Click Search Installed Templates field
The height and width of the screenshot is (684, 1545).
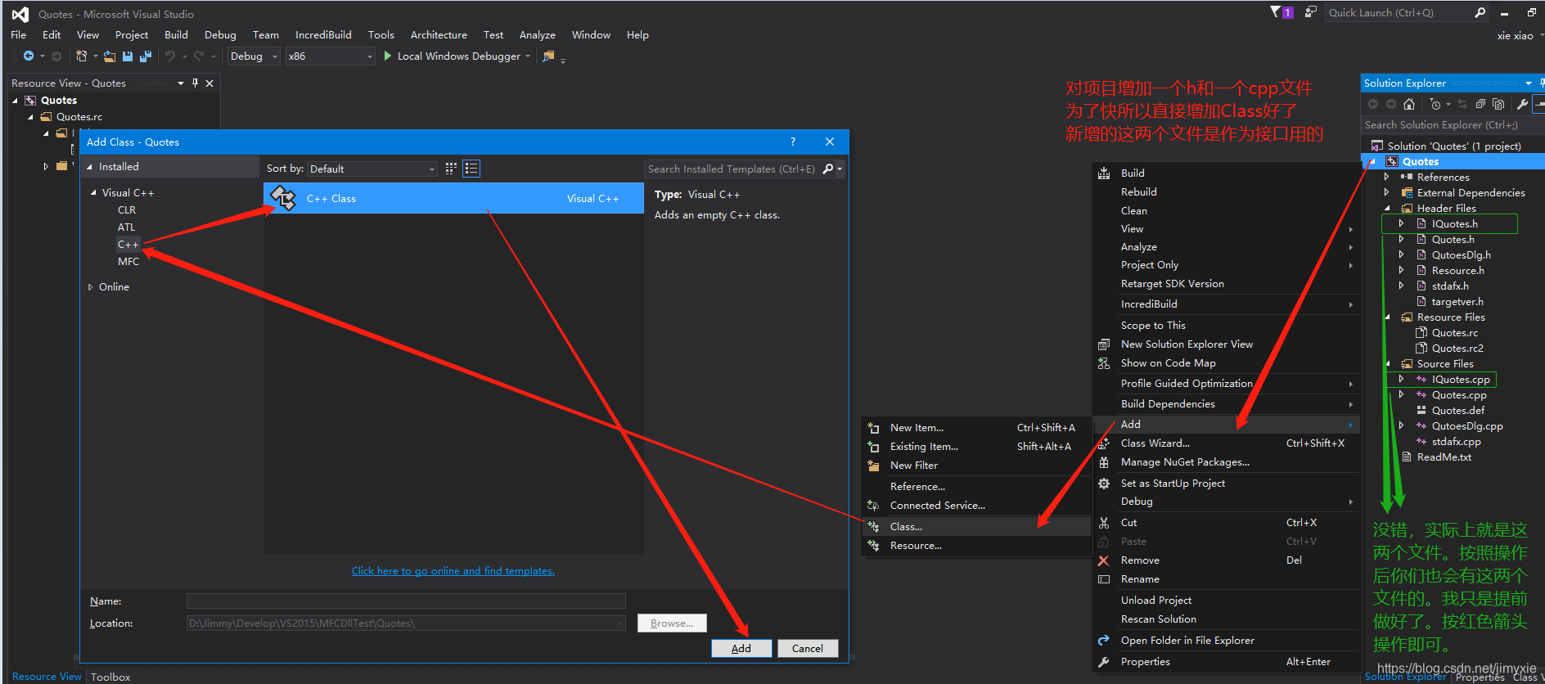point(732,169)
